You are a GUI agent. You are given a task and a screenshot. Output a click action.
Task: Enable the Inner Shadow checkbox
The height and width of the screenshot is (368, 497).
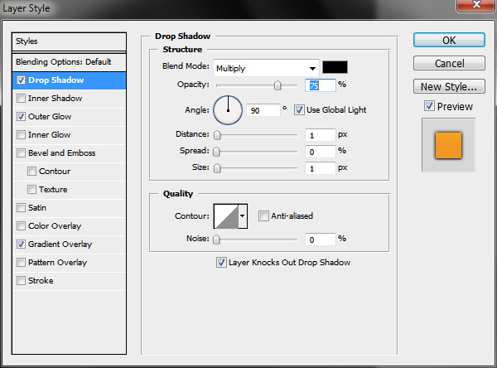pos(21,98)
